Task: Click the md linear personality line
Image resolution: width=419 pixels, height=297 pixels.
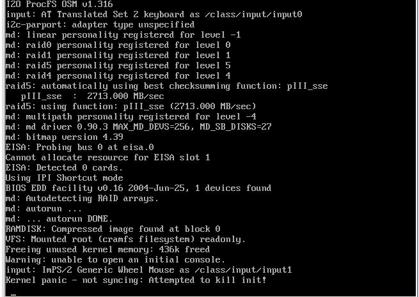Action: (123, 35)
